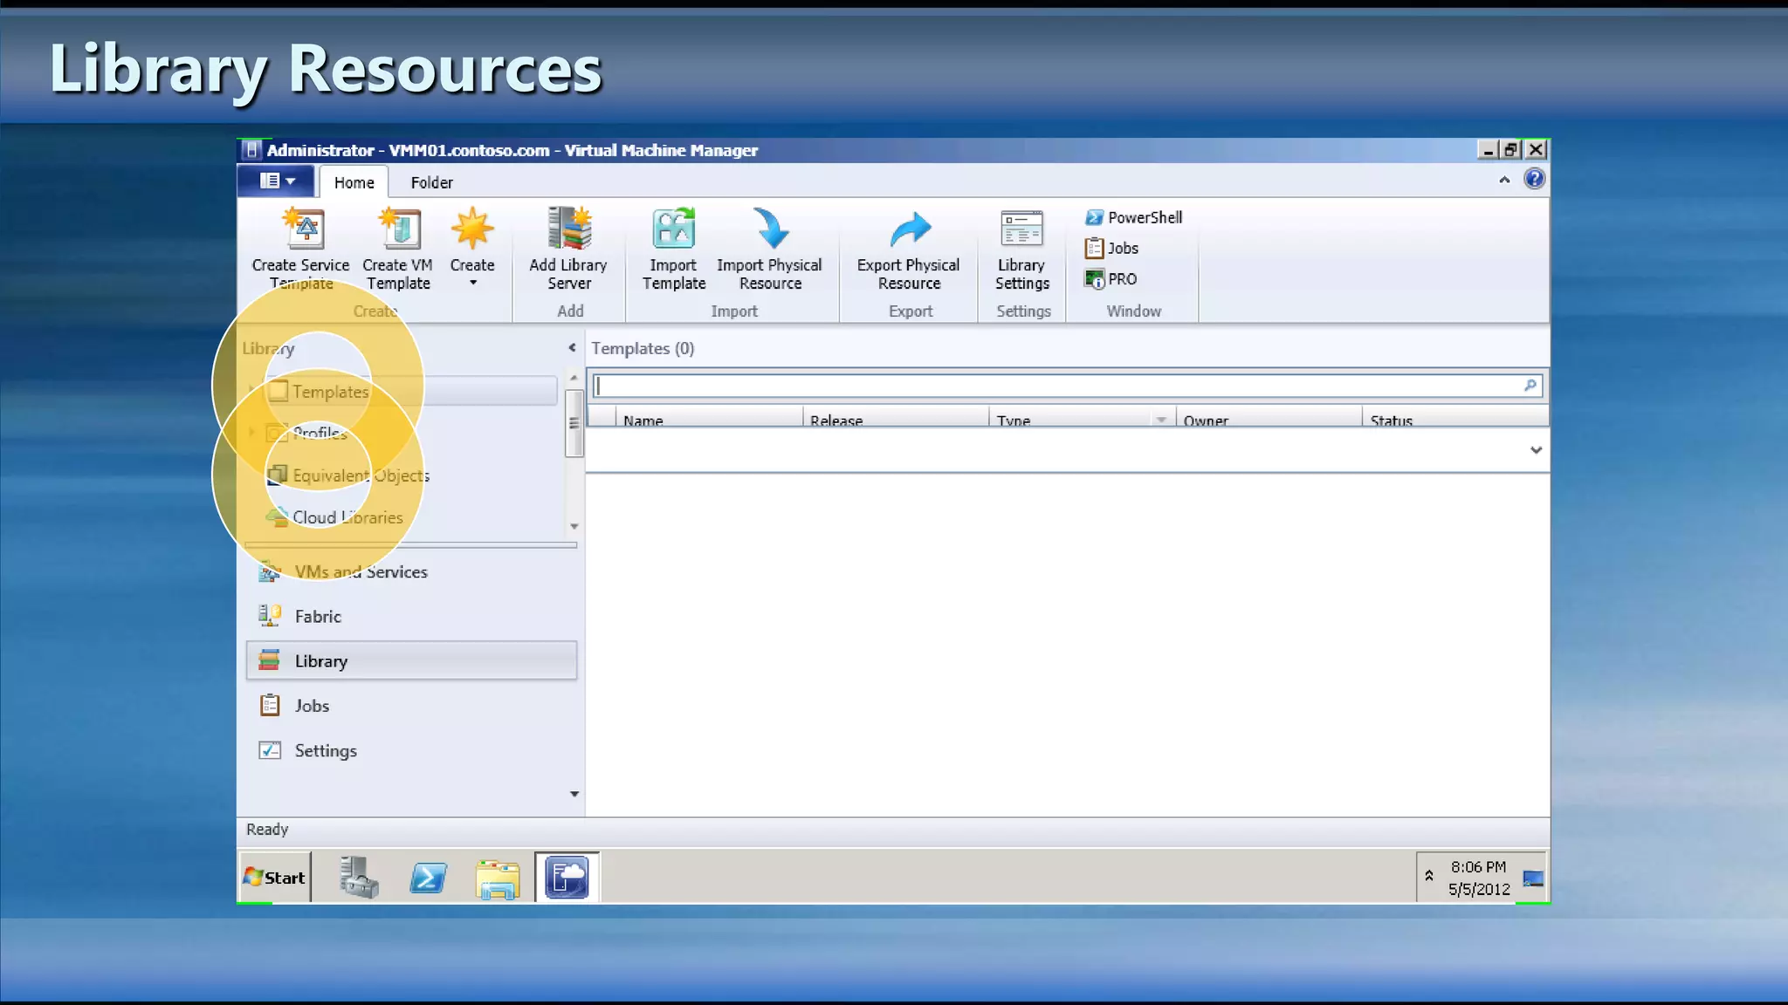Screen dimensions: 1788x1005
Task: Open Server Manager from the taskbar
Action: (x=358, y=877)
